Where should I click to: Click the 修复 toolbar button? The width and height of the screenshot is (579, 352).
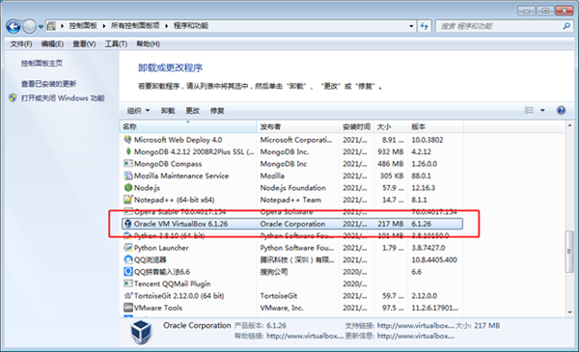(217, 111)
